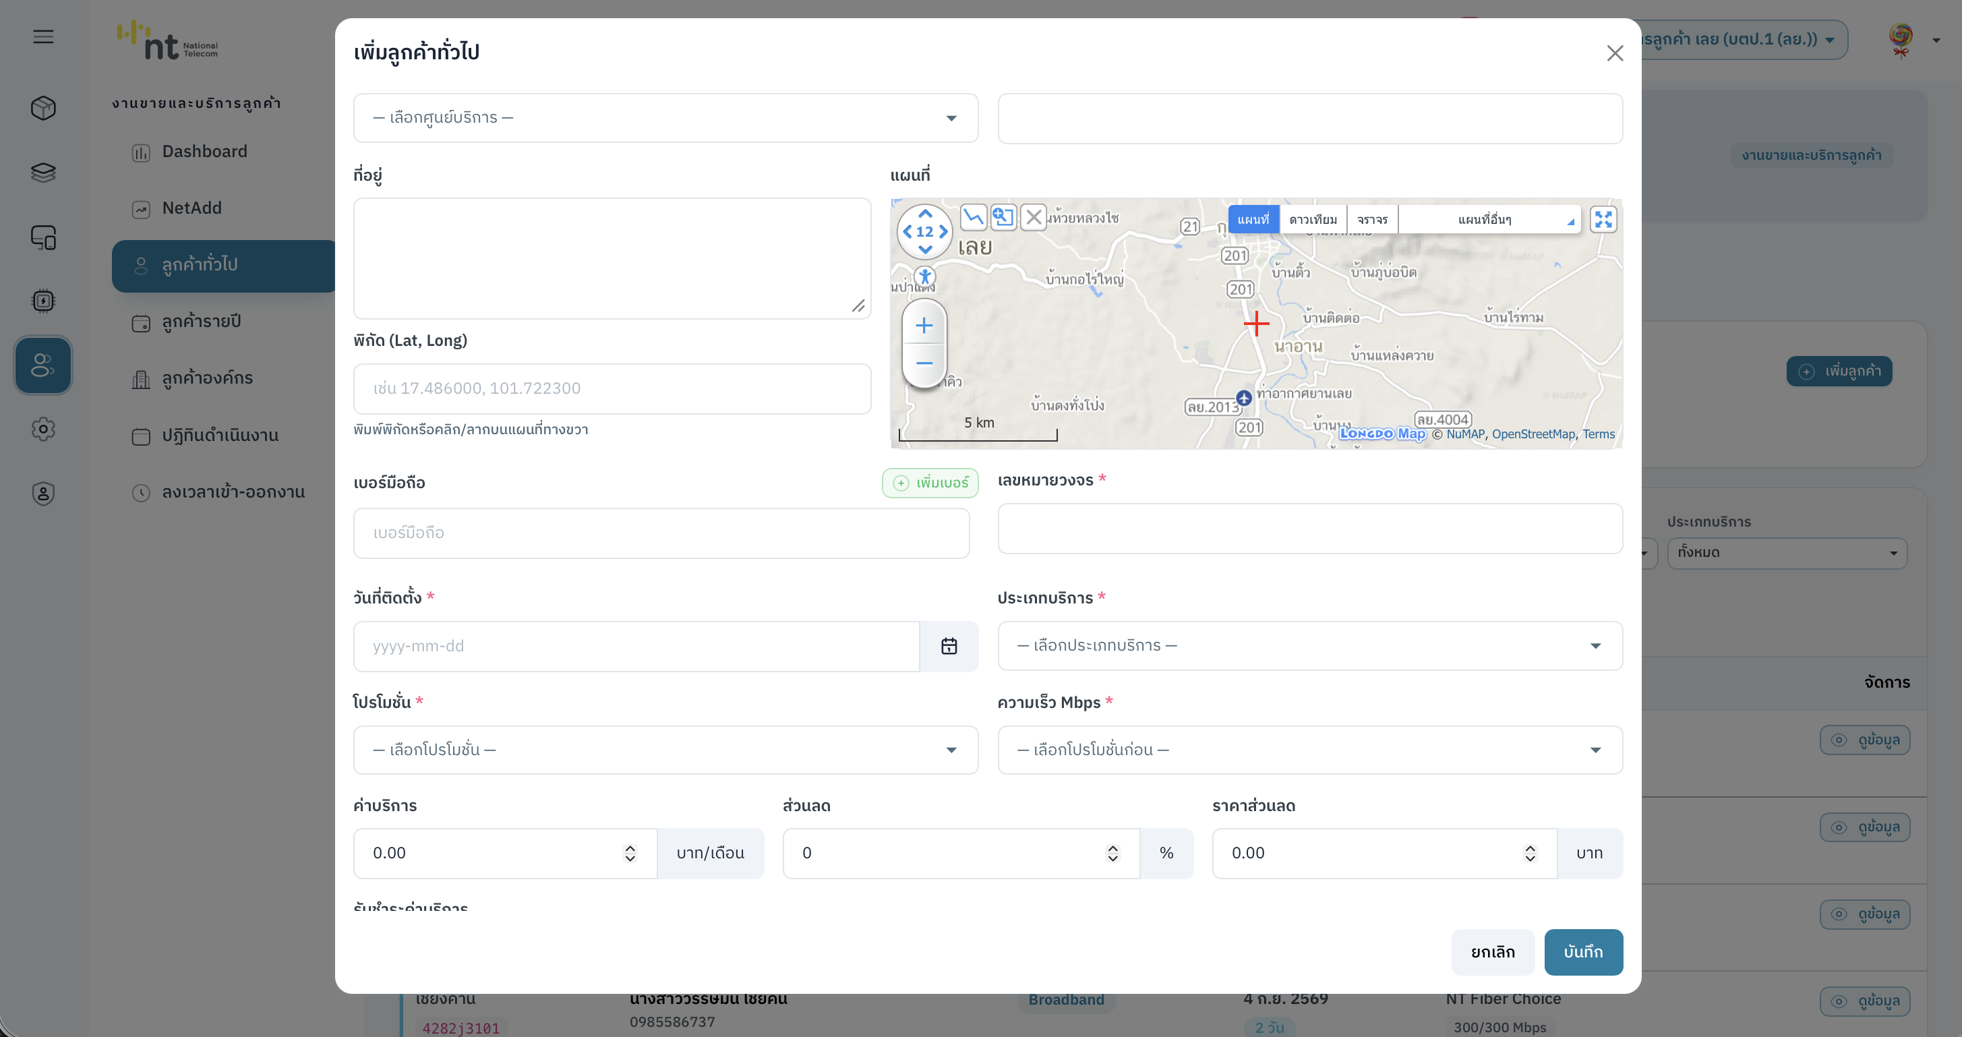Screen dimensions: 1962x1037
Task: Click เพิ่มเบอร์ add number button
Action: 929,483
